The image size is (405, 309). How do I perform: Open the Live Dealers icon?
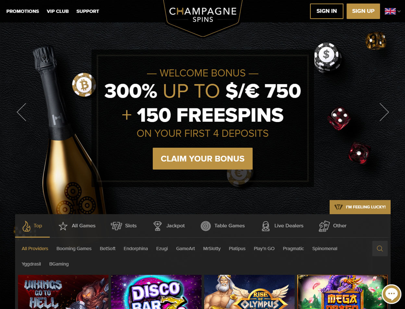pos(266,226)
